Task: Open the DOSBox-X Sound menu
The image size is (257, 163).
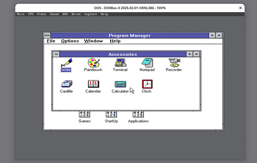Action: [x=54, y=14]
